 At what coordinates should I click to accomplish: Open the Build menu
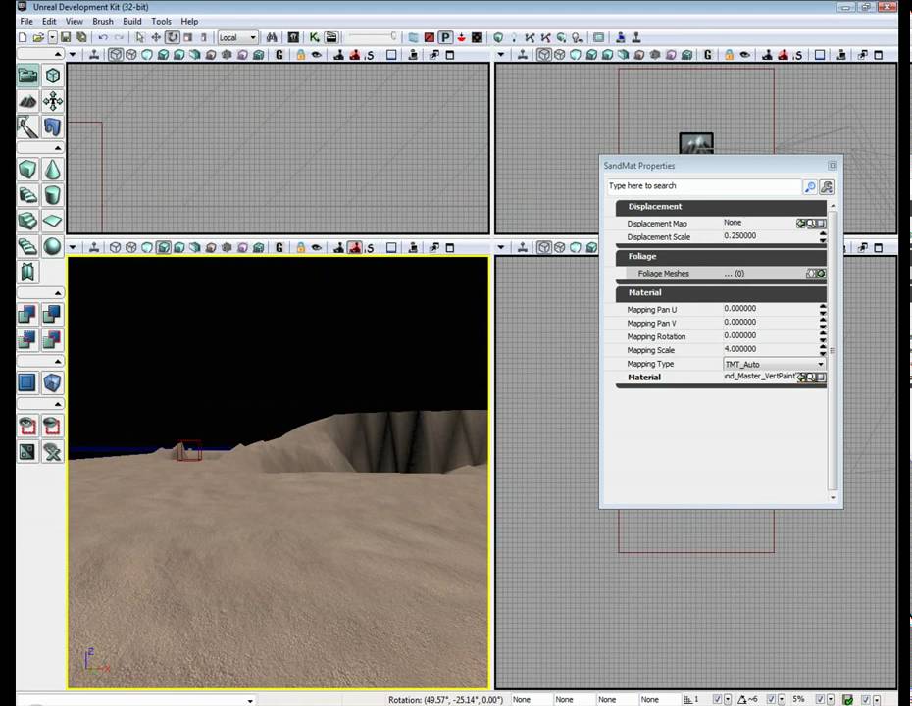(132, 21)
